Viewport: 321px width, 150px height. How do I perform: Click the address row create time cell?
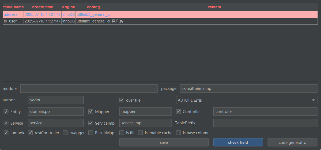(43, 14)
